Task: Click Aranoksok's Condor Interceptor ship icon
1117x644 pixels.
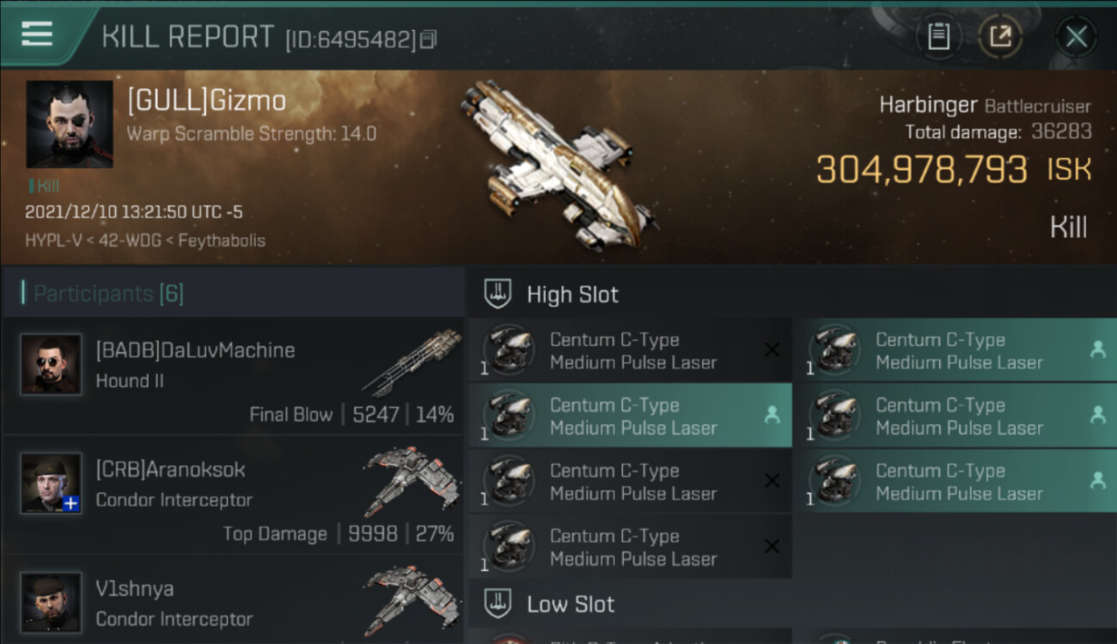Action: coord(411,481)
